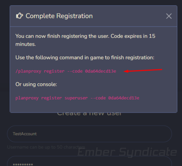Click the code 0da64decd13e in the in-game command
Viewport: 182px width, 166px height.
point(100,71)
